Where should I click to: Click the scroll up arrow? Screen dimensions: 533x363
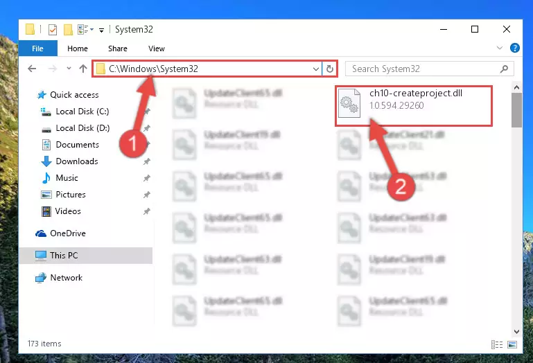point(516,88)
